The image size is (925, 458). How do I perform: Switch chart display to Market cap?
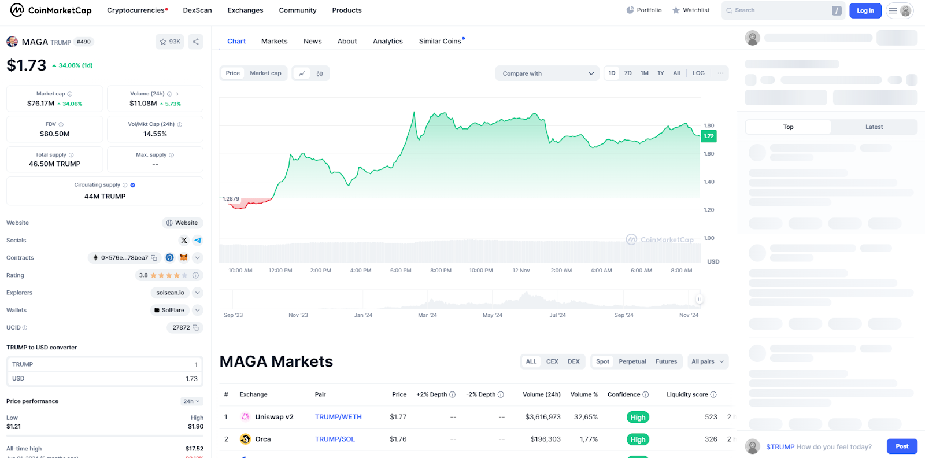coord(265,73)
